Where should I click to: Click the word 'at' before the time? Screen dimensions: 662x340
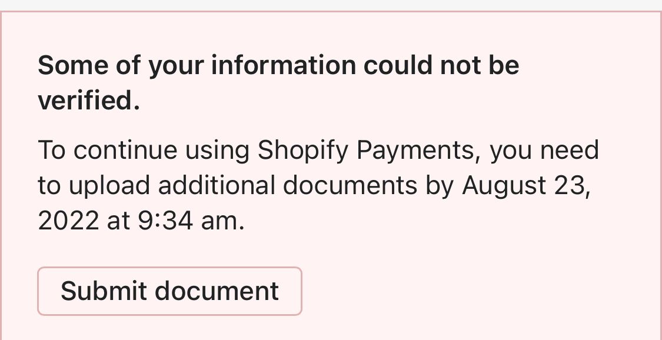tap(119, 221)
